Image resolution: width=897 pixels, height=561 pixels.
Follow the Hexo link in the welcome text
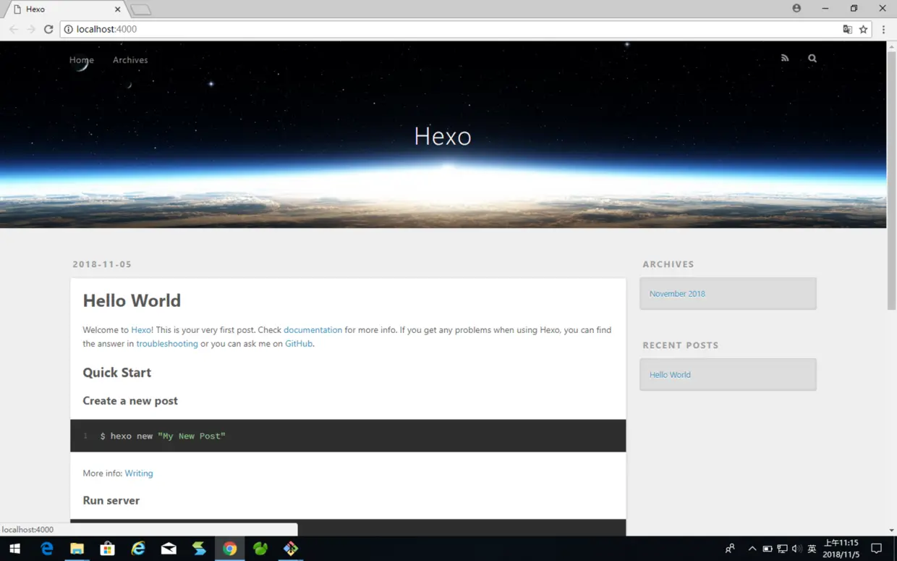pos(141,330)
